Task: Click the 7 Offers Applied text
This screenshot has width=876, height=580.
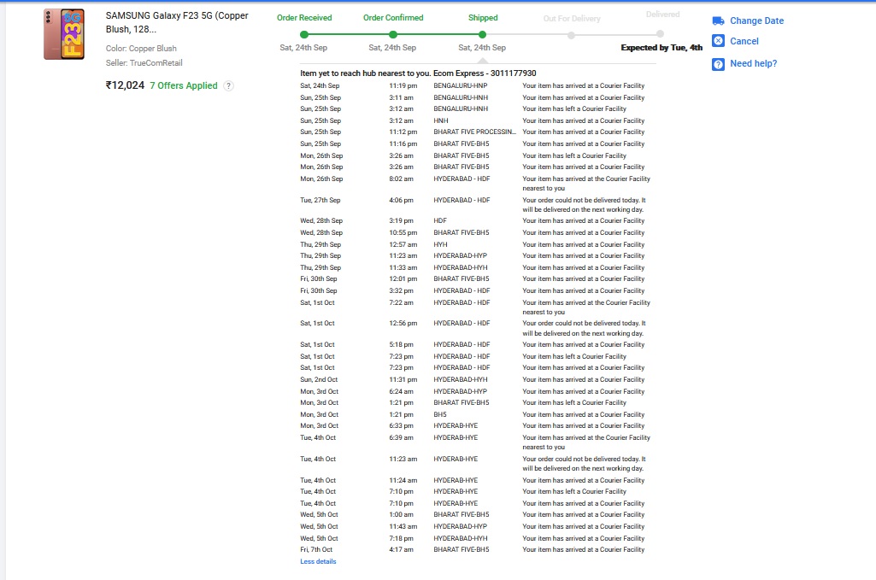Action: [183, 85]
